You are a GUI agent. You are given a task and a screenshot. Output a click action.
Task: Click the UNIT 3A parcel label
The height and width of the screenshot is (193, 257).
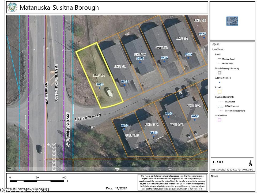pos(182,38)
